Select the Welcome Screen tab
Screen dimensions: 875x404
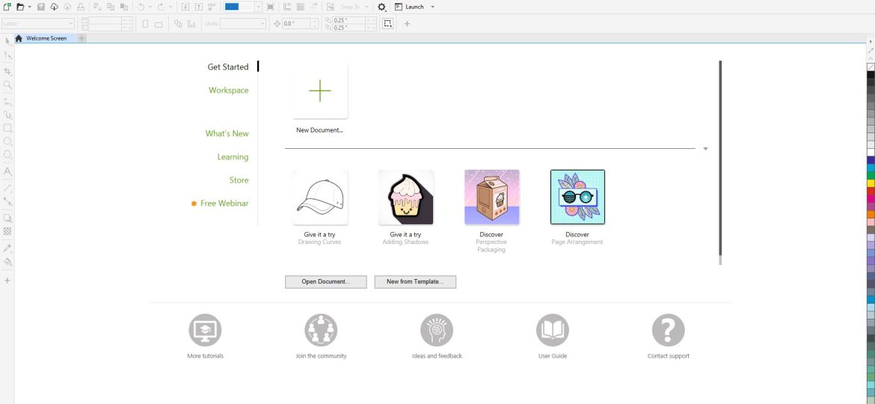coord(46,38)
